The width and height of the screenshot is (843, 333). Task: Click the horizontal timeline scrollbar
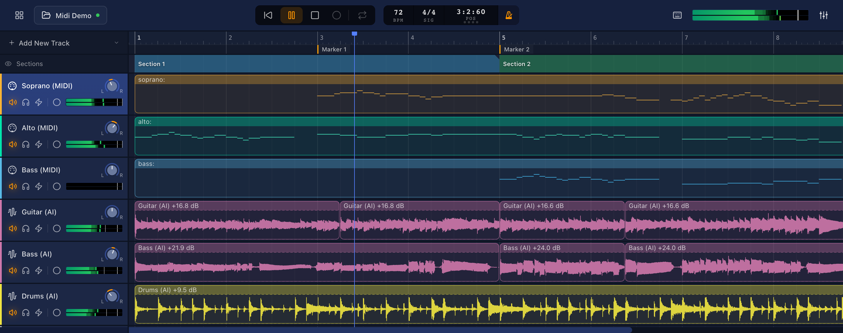click(380, 330)
